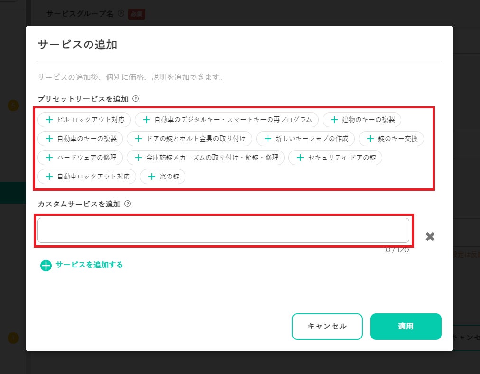
Task: Focus the custom service name text field
Action: pyautogui.click(x=223, y=231)
